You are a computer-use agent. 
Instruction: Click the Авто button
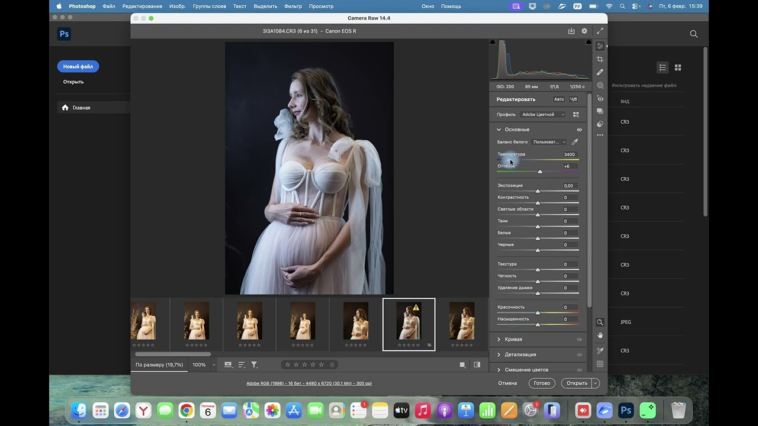point(559,99)
